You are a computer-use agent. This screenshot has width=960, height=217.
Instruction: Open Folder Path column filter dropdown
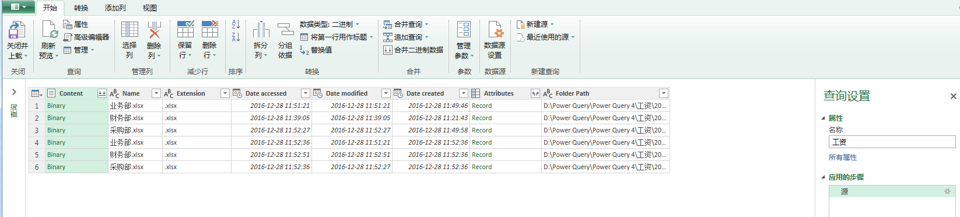point(663,93)
